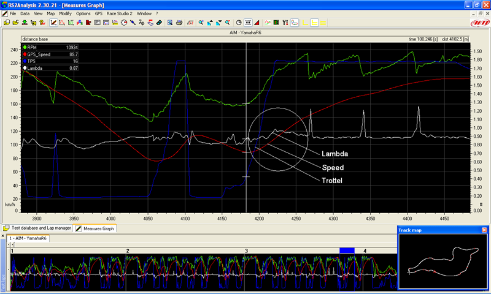491x294 pixels.
Task: Click the TPS blue legend dot
Action: pyautogui.click(x=25, y=61)
